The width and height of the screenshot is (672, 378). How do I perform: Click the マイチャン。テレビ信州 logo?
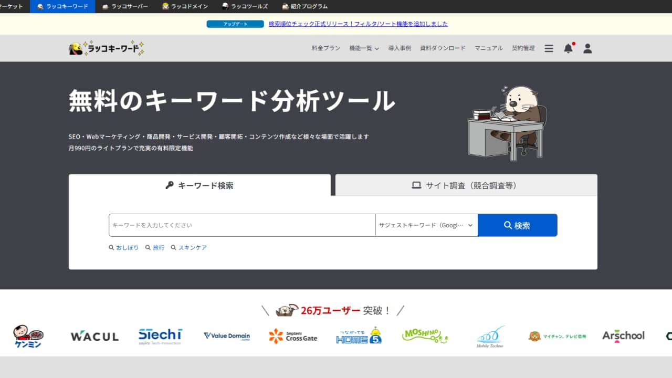[x=557, y=336]
